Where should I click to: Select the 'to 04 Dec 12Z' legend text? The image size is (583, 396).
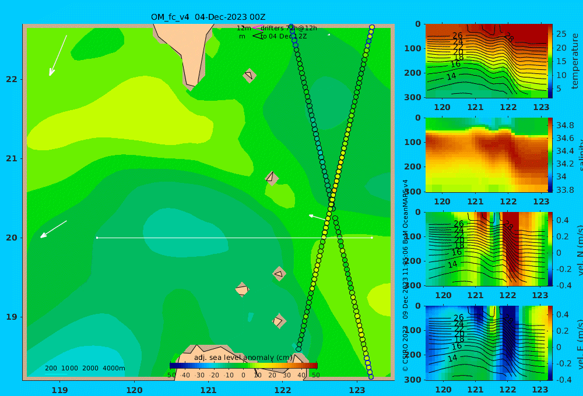[x=284, y=36]
